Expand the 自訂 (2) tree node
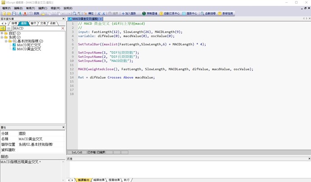 coord(2,33)
